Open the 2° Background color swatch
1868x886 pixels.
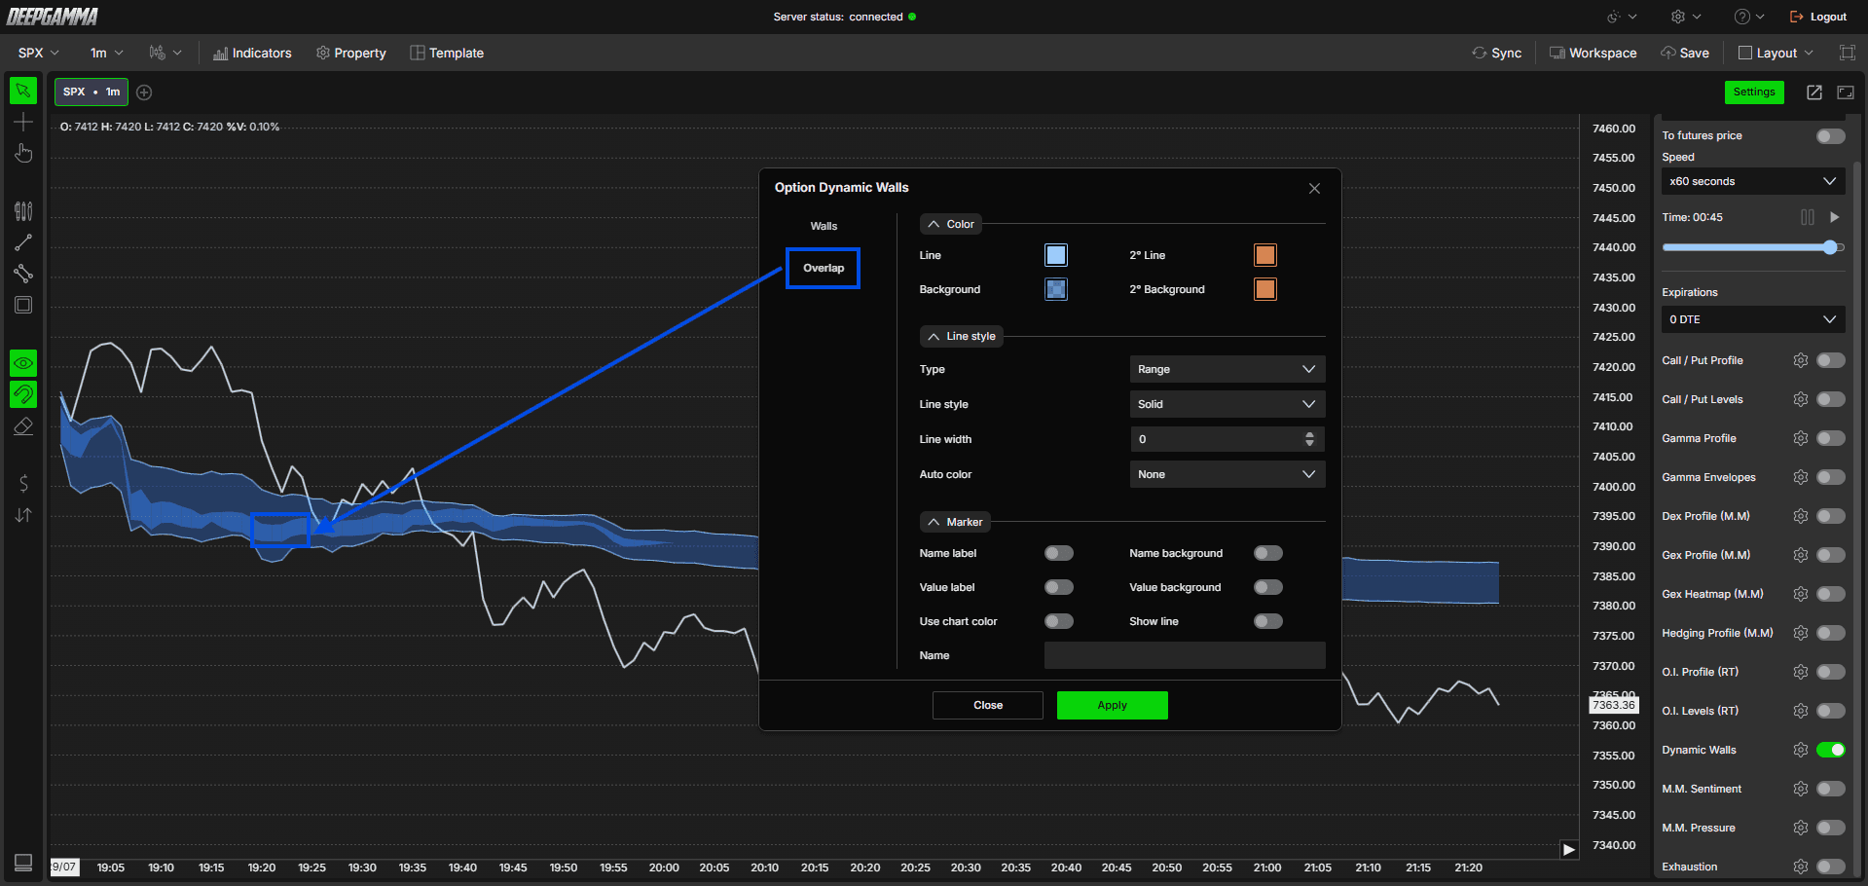tap(1265, 289)
